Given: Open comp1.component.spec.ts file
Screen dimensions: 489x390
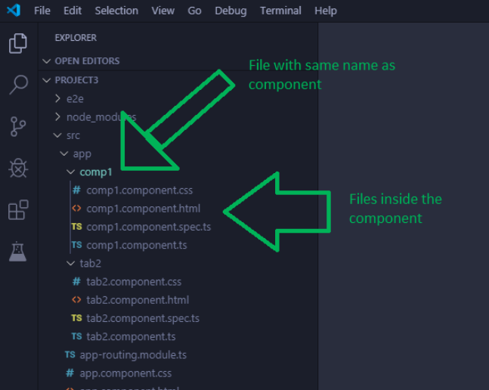Looking at the screenshot, I should coord(148,227).
